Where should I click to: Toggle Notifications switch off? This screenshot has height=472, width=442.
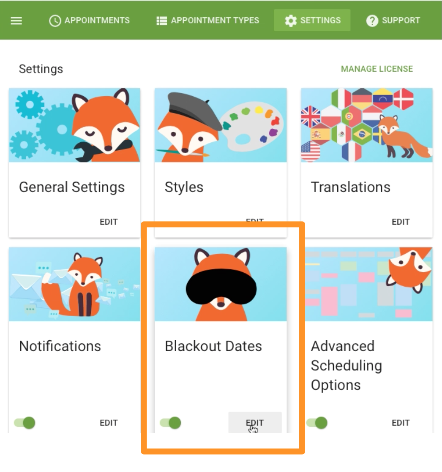click(x=25, y=423)
